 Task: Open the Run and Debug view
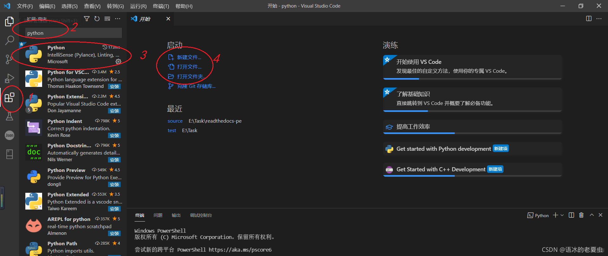(x=9, y=78)
